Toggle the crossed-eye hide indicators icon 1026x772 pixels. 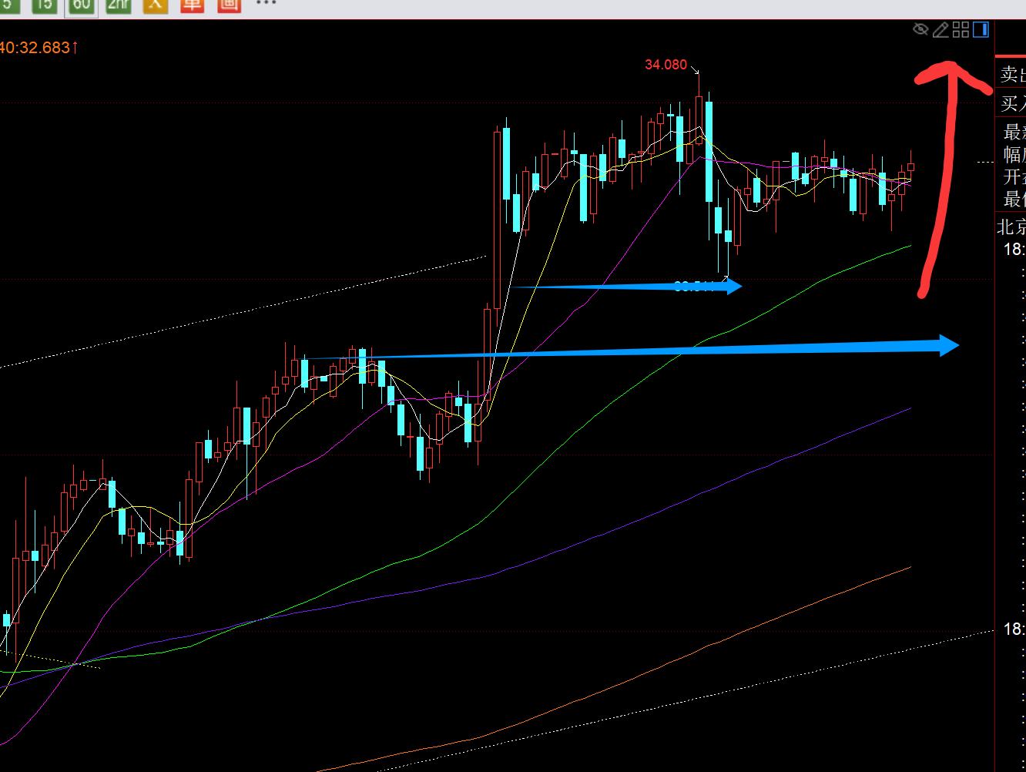pos(920,29)
